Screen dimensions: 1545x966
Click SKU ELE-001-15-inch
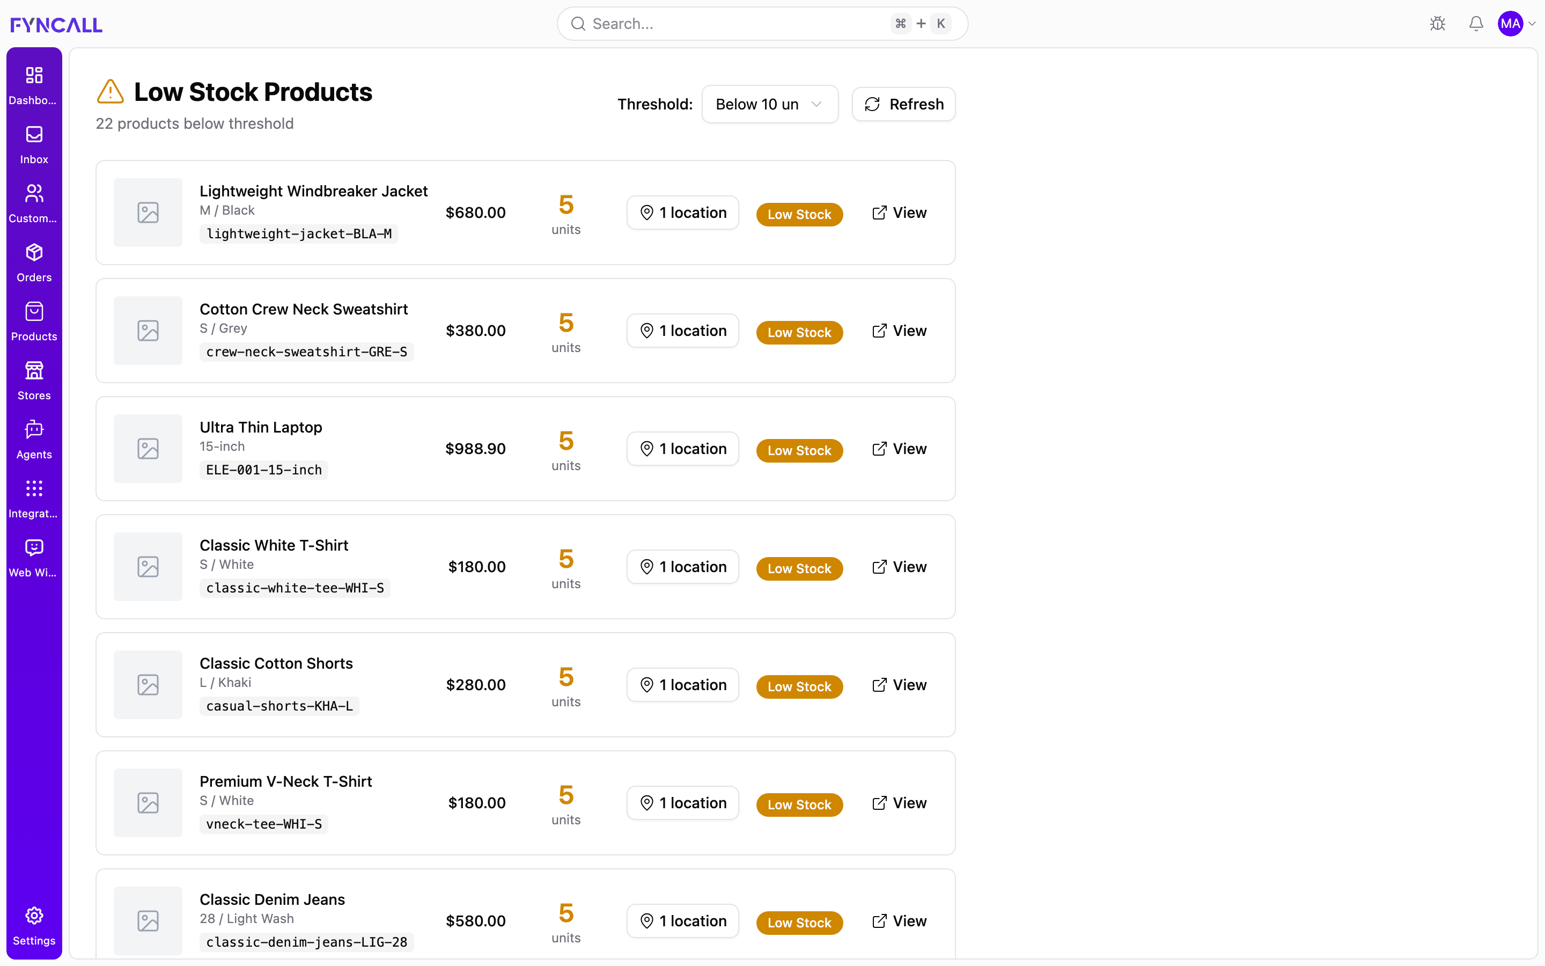point(264,470)
